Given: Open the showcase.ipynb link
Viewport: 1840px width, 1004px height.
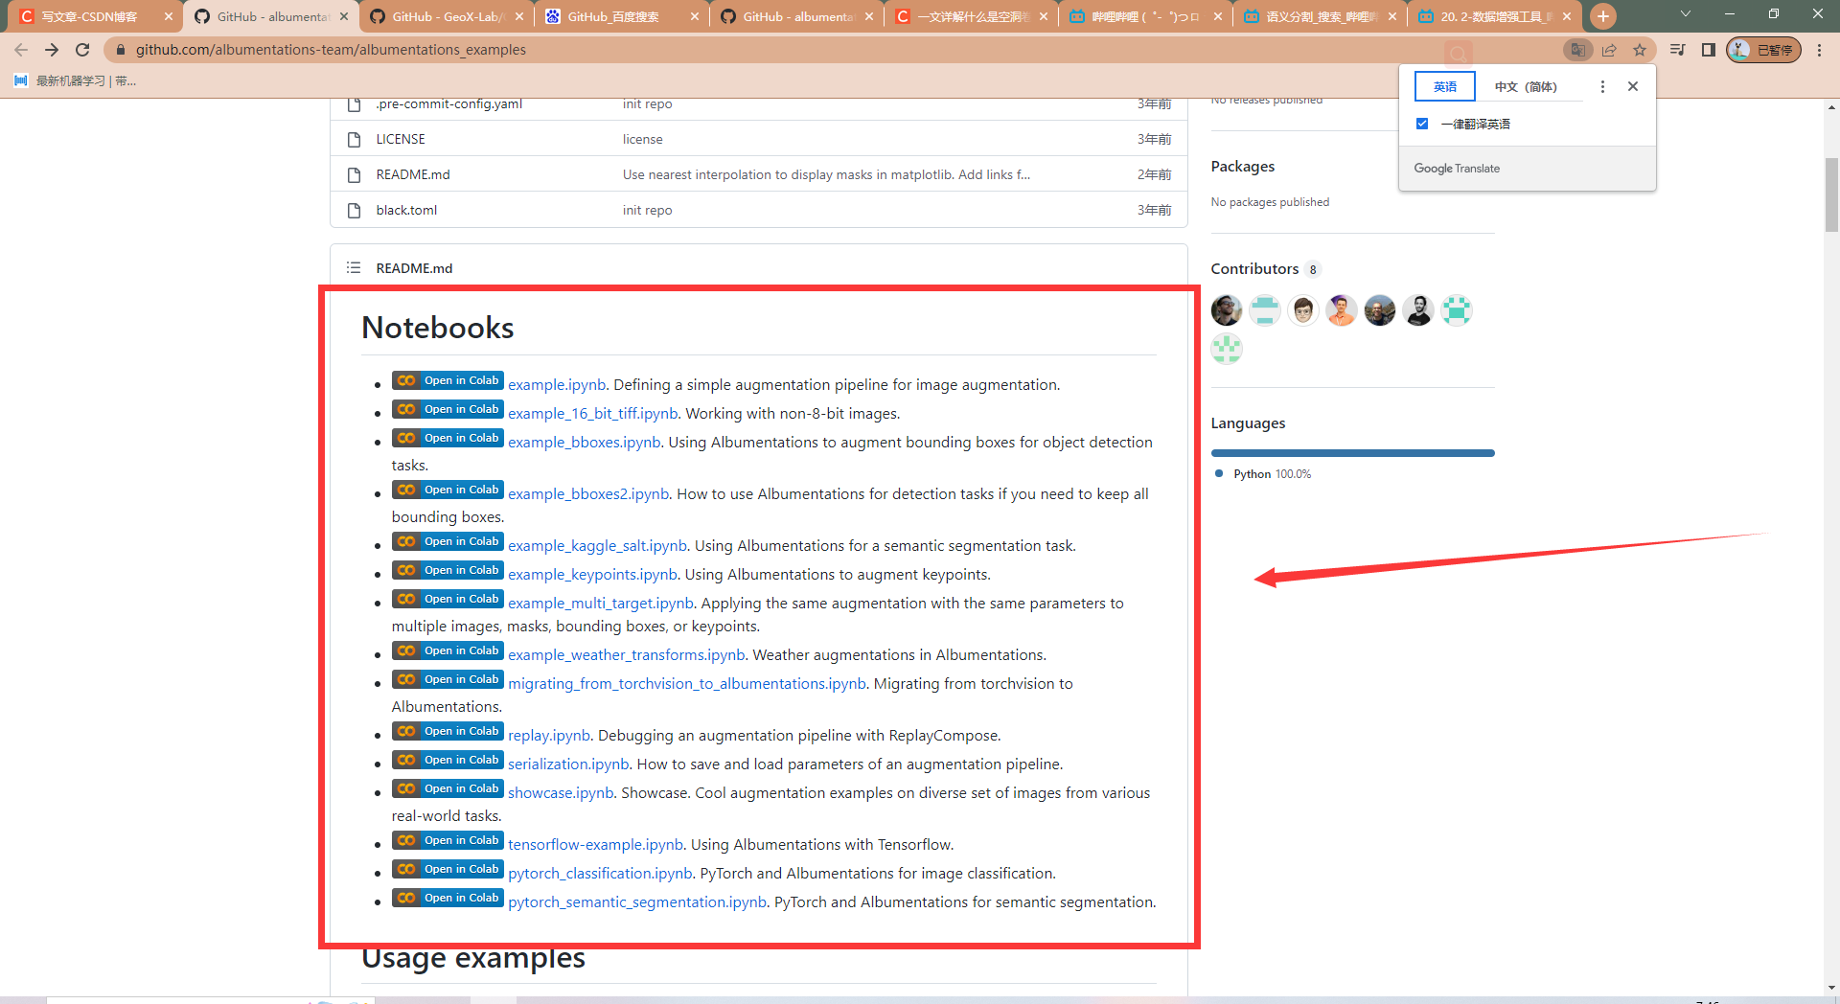Looking at the screenshot, I should click(x=561, y=793).
